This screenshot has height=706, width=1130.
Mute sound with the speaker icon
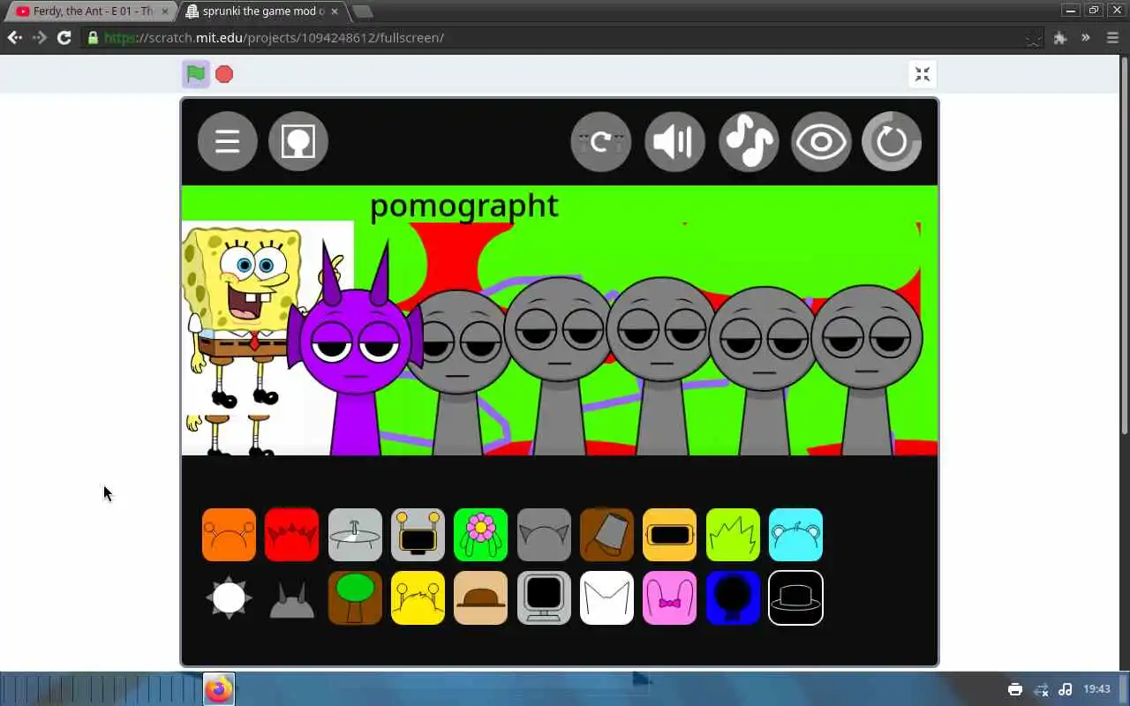(675, 141)
